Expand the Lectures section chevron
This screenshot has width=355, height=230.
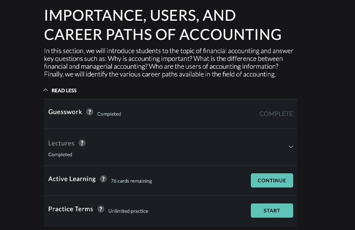pyautogui.click(x=291, y=147)
